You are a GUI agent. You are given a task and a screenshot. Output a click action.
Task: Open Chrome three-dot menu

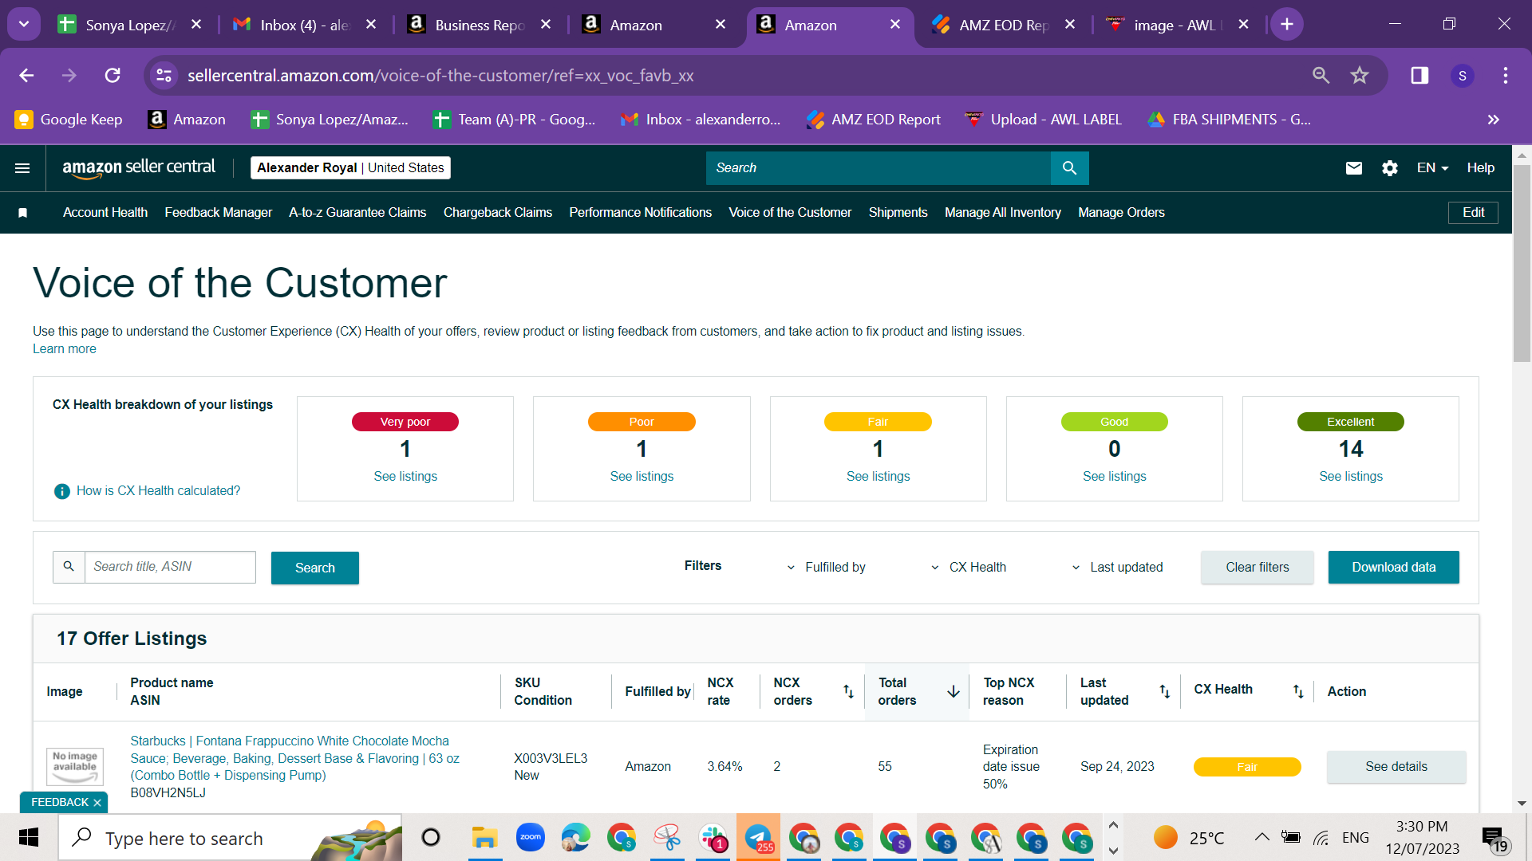point(1506,75)
